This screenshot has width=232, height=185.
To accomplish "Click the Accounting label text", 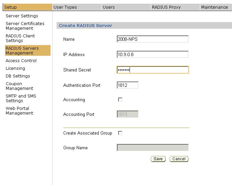I will pyautogui.click(x=74, y=100).
